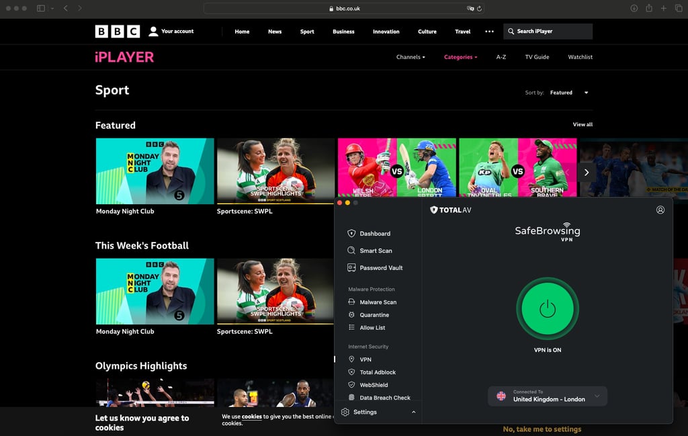Click the United Kingdom flag icon
This screenshot has width=688, height=436.
[x=501, y=396]
